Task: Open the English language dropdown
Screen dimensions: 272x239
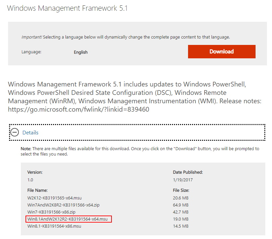Action: 81,52
